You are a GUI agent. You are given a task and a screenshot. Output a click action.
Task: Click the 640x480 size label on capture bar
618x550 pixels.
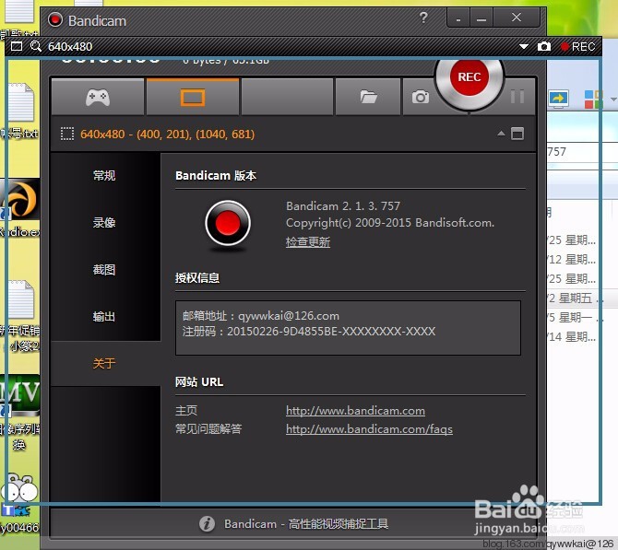pyautogui.click(x=70, y=46)
